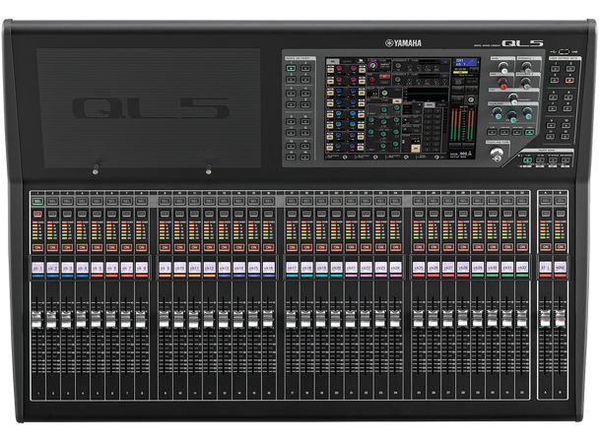The height and width of the screenshot is (443, 601).
Task: Click the gray Dynamics 1 knob
Action: (x=527, y=68)
